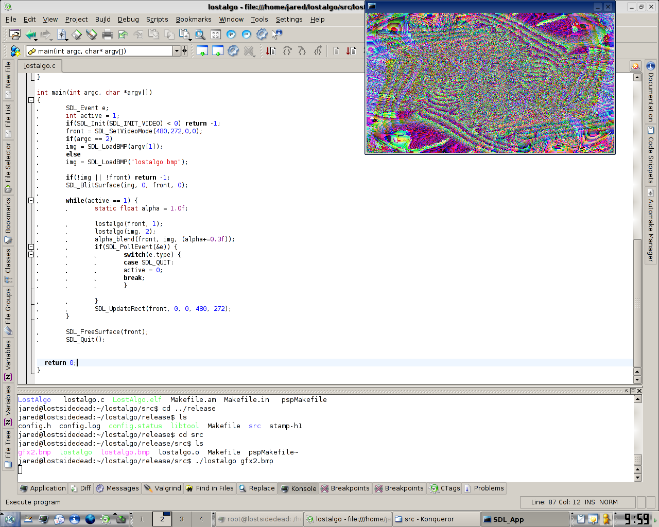Click the Zoom Out icon
This screenshot has height=527, width=659.
point(247,34)
